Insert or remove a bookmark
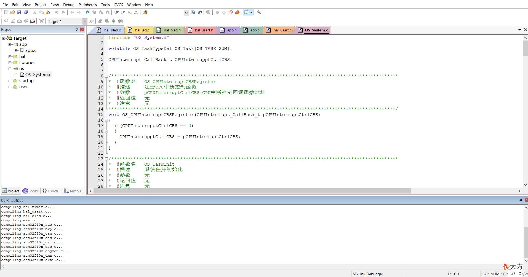The height and width of the screenshot is (277, 528). [87, 12]
